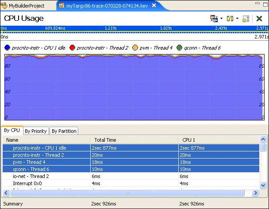Open the switch pane layout dropdown arrow

(221, 19)
